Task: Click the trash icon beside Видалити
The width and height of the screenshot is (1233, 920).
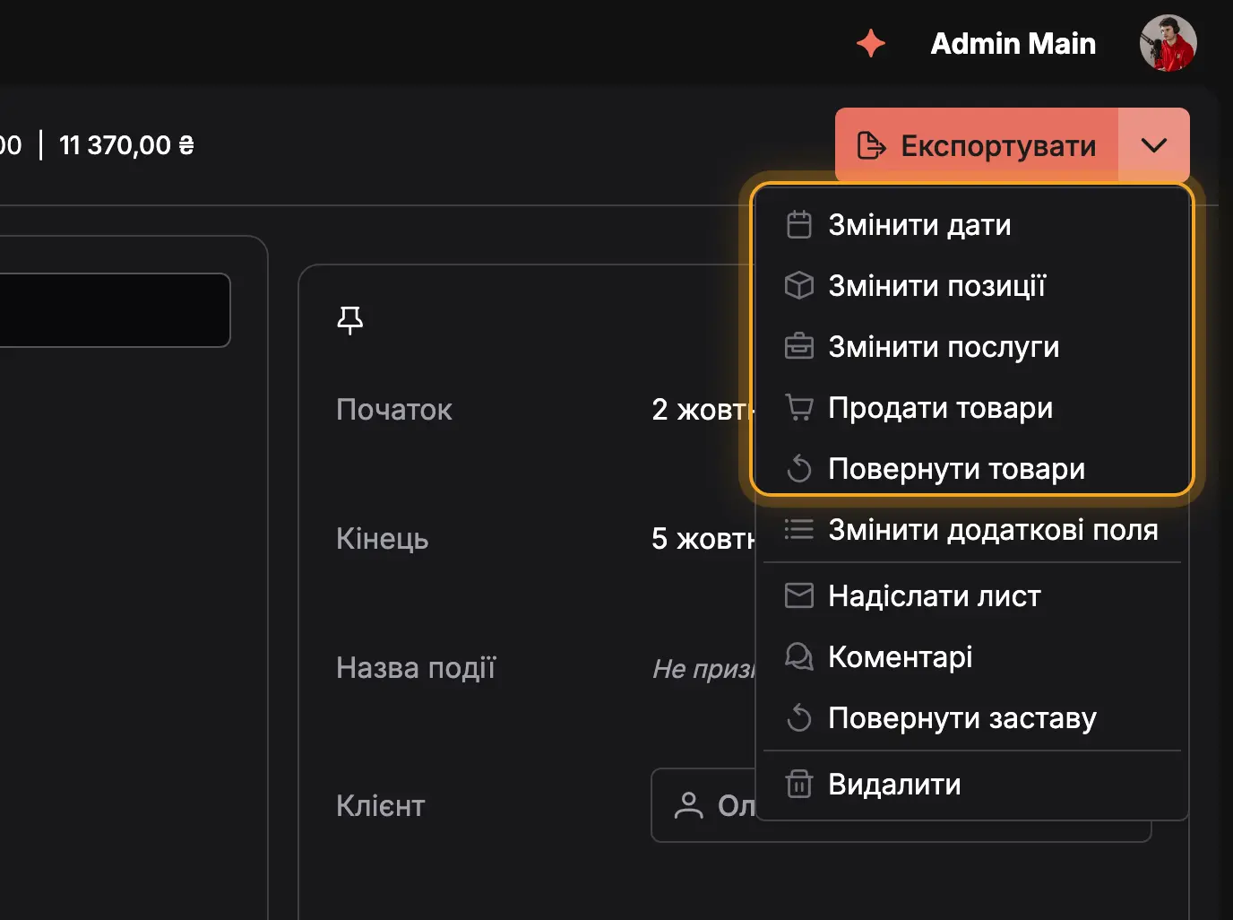Action: point(798,784)
